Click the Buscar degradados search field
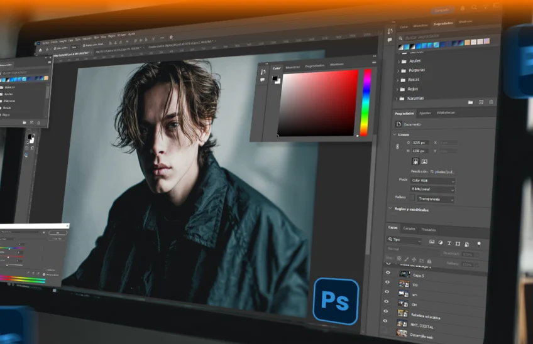 [x=448, y=36]
